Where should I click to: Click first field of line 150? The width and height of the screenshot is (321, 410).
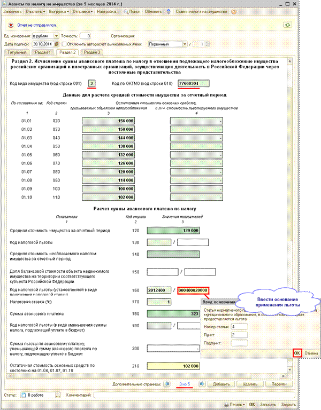tap(163, 272)
